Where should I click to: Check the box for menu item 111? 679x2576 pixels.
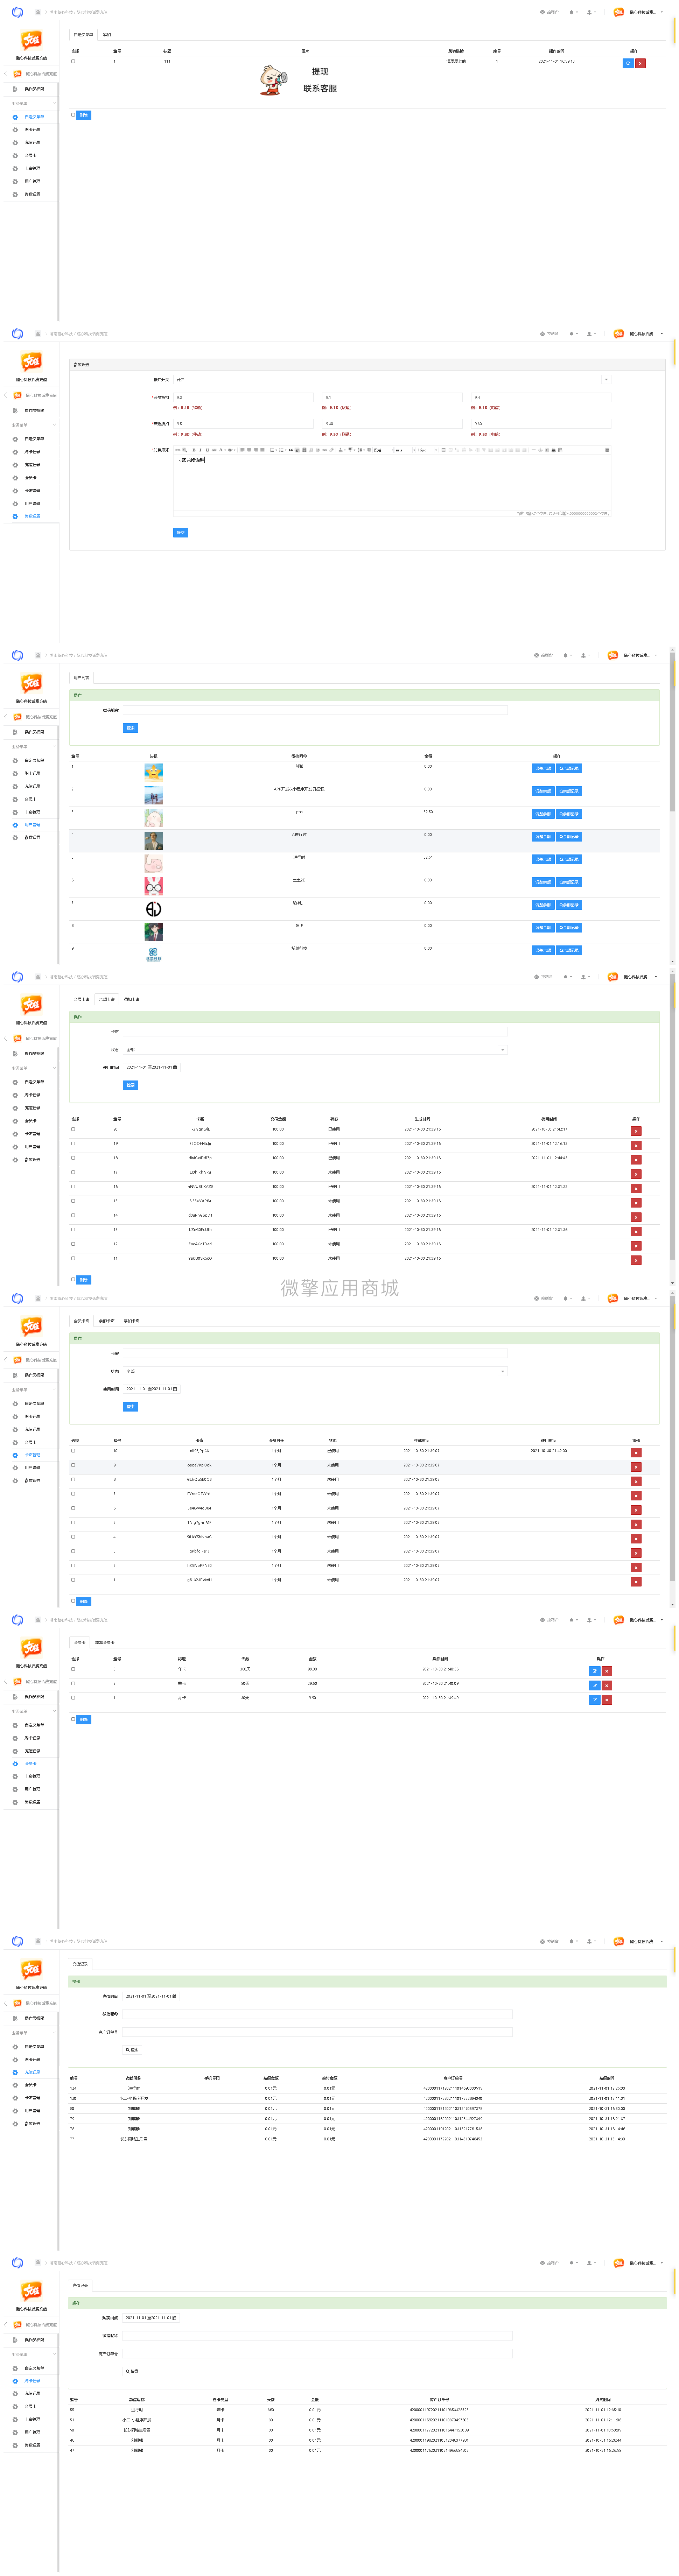click(73, 61)
